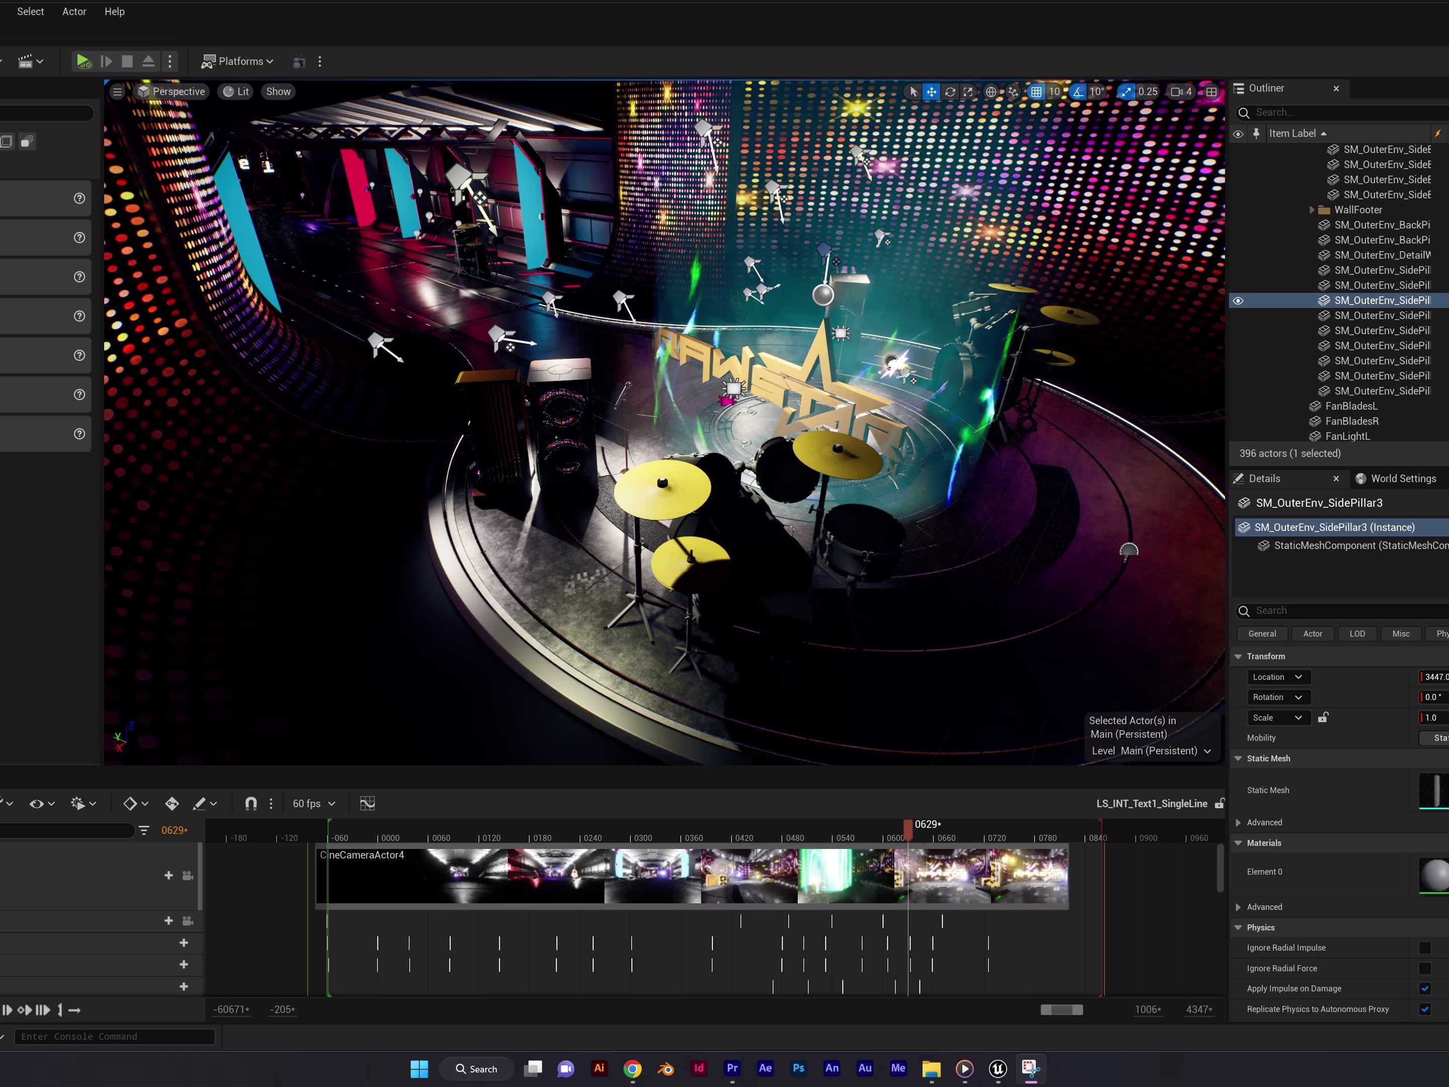
Task: Click the red playhead marker at 0629
Action: click(908, 828)
